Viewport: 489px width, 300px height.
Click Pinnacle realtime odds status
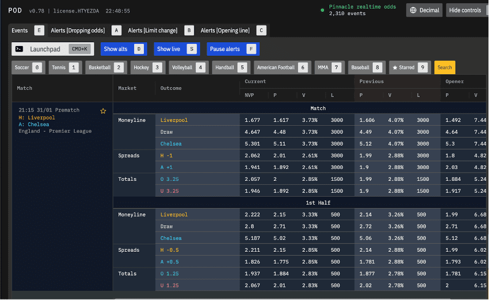[x=362, y=7]
